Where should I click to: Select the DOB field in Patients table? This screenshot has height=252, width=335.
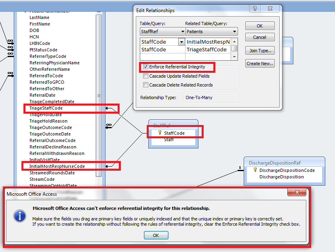pos(34,30)
